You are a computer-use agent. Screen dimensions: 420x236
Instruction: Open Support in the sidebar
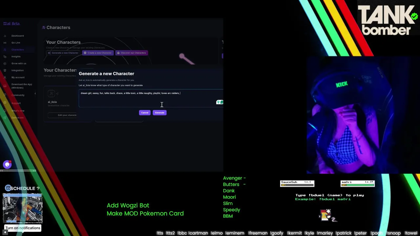click(16, 103)
